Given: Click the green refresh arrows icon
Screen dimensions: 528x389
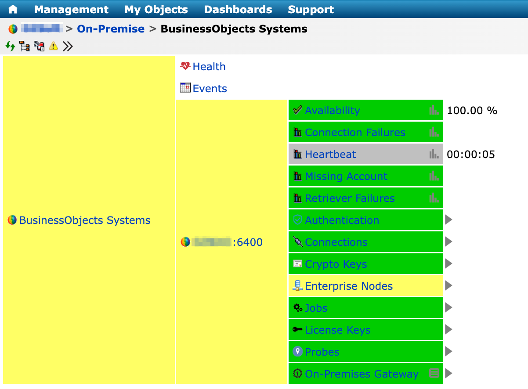Looking at the screenshot, I should [x=10, y=46].
